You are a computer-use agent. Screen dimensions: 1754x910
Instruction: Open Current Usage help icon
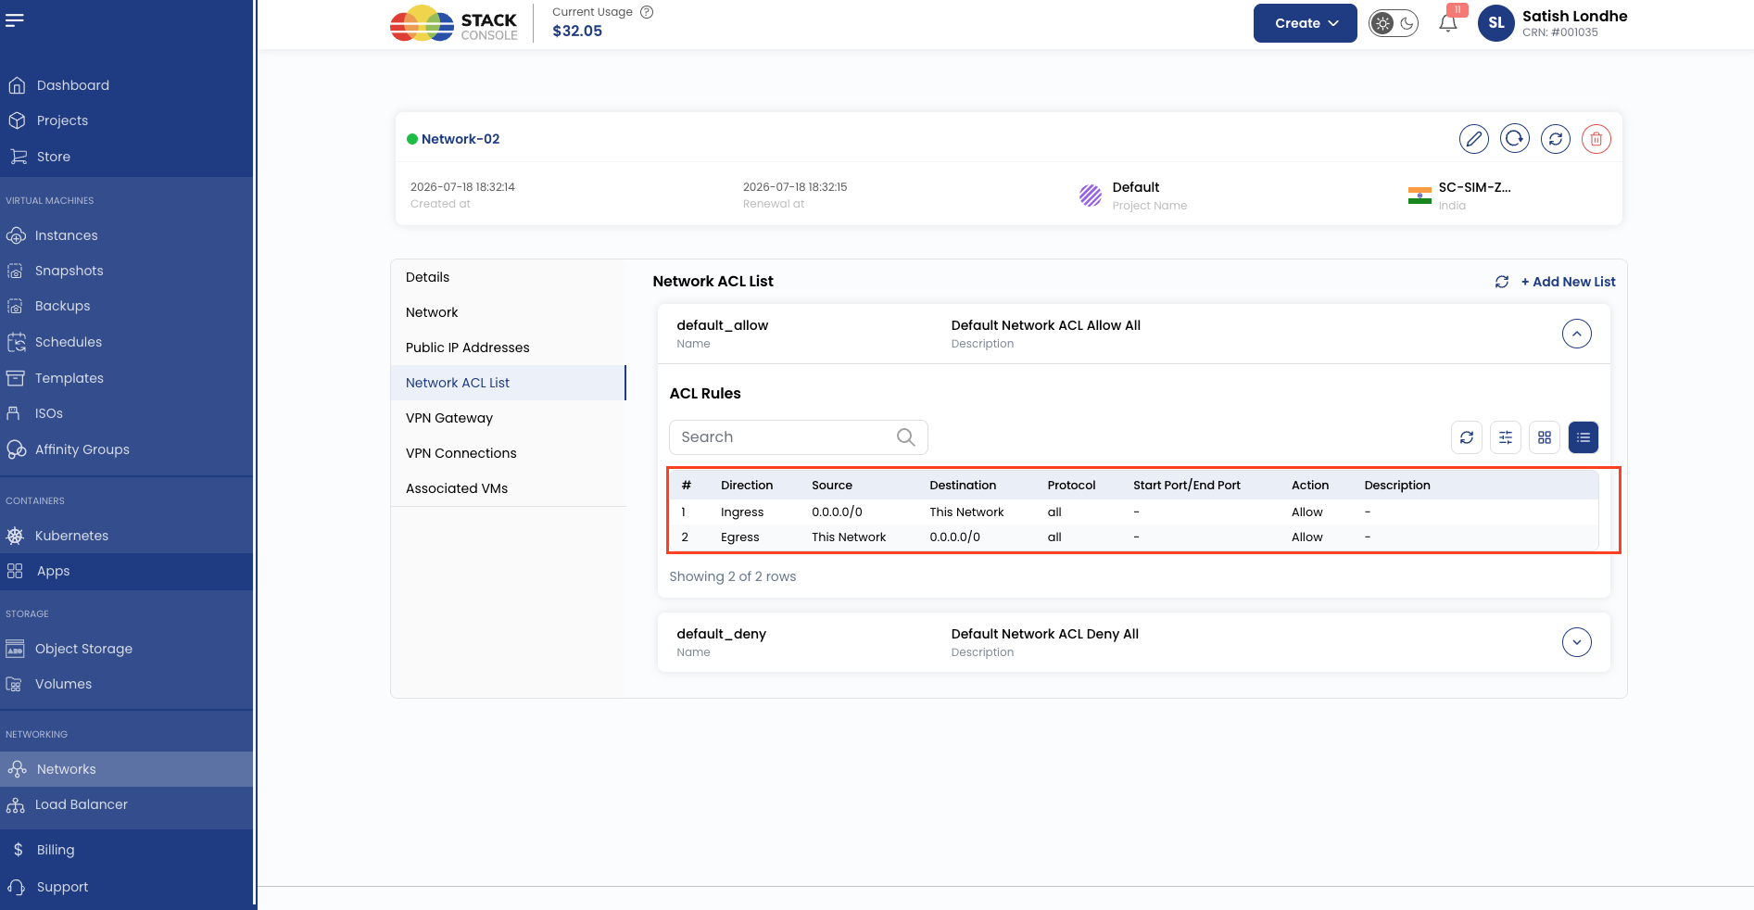(647, 12)
